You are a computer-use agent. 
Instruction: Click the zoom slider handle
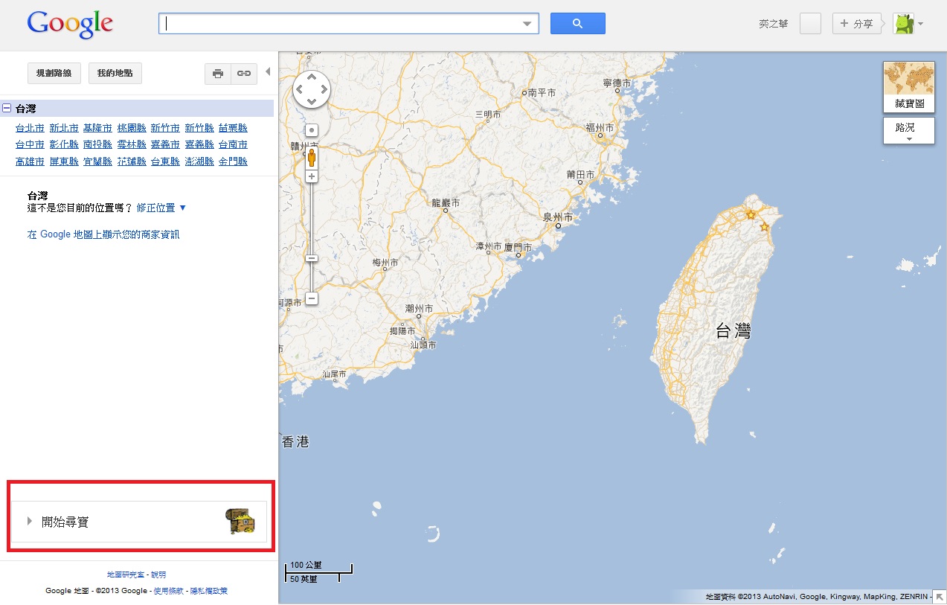[x=312, y=258]
